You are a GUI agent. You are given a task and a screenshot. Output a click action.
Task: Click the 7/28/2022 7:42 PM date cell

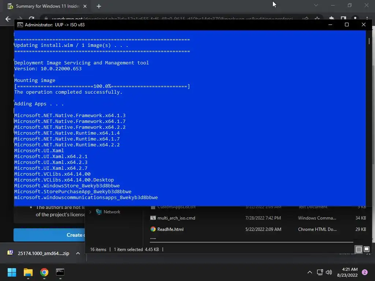pos(263,218)
